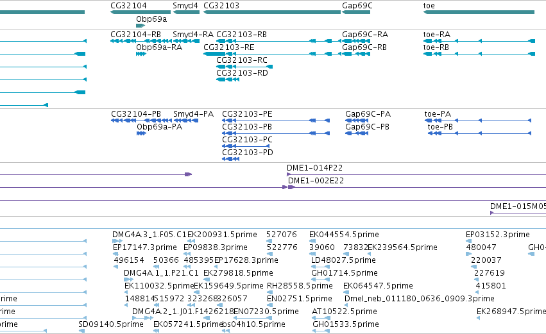Image resolution: width=546 pixels, height=334 pixels.
Task: Click the RH28558.5prime label
Action: [300, 286]
